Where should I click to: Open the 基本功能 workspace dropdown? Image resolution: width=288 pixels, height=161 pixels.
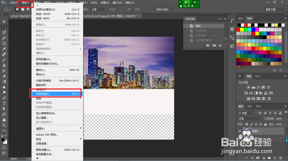click(275, 9)
